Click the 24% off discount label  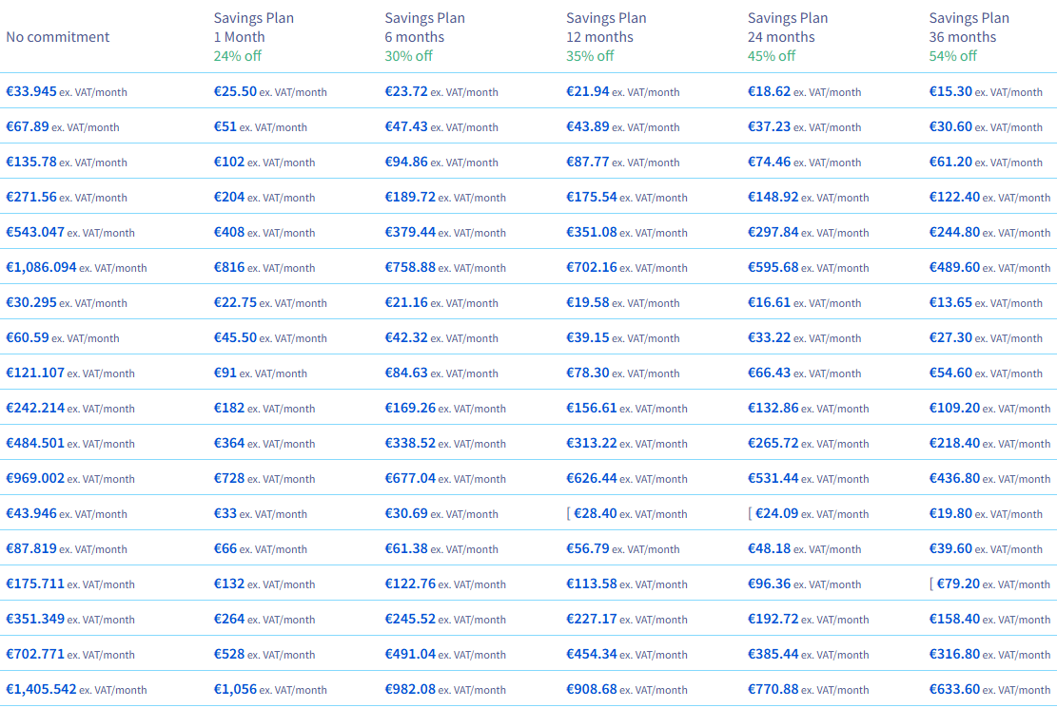(x=237, y=56)
